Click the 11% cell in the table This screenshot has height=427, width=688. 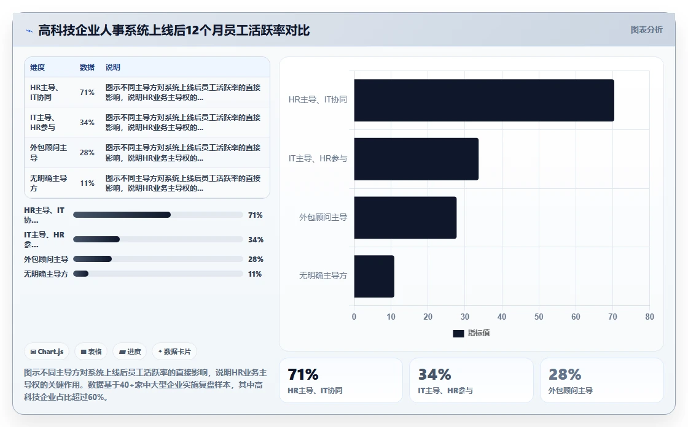point(87,183)
